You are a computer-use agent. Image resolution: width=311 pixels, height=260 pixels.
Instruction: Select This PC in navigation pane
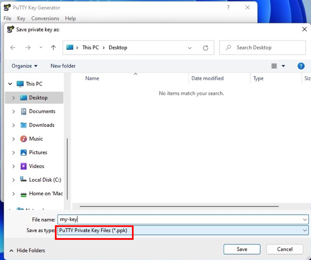(x=34, y=84)
